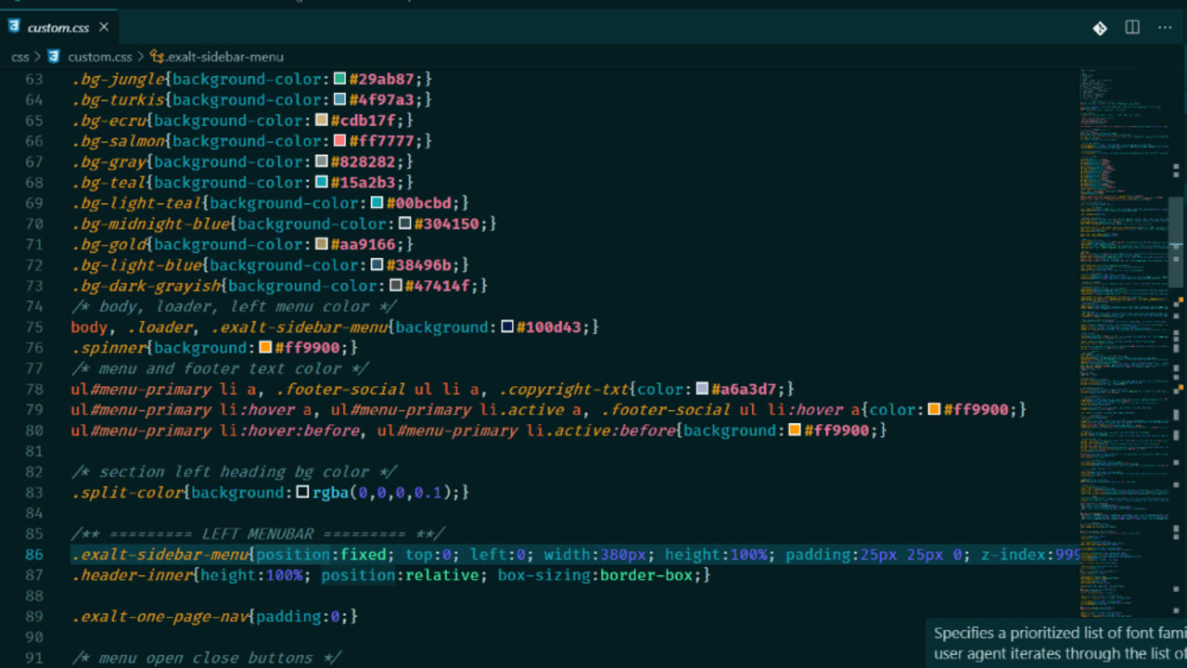Split the editor to the right
Image resolution: width=1187 pixels, height=668 pixels.
(1132, 28)
